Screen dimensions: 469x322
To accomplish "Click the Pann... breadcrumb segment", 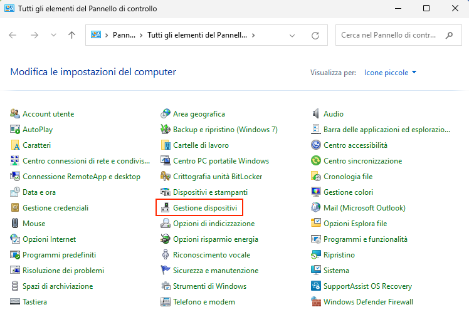I will pos(124,36).
